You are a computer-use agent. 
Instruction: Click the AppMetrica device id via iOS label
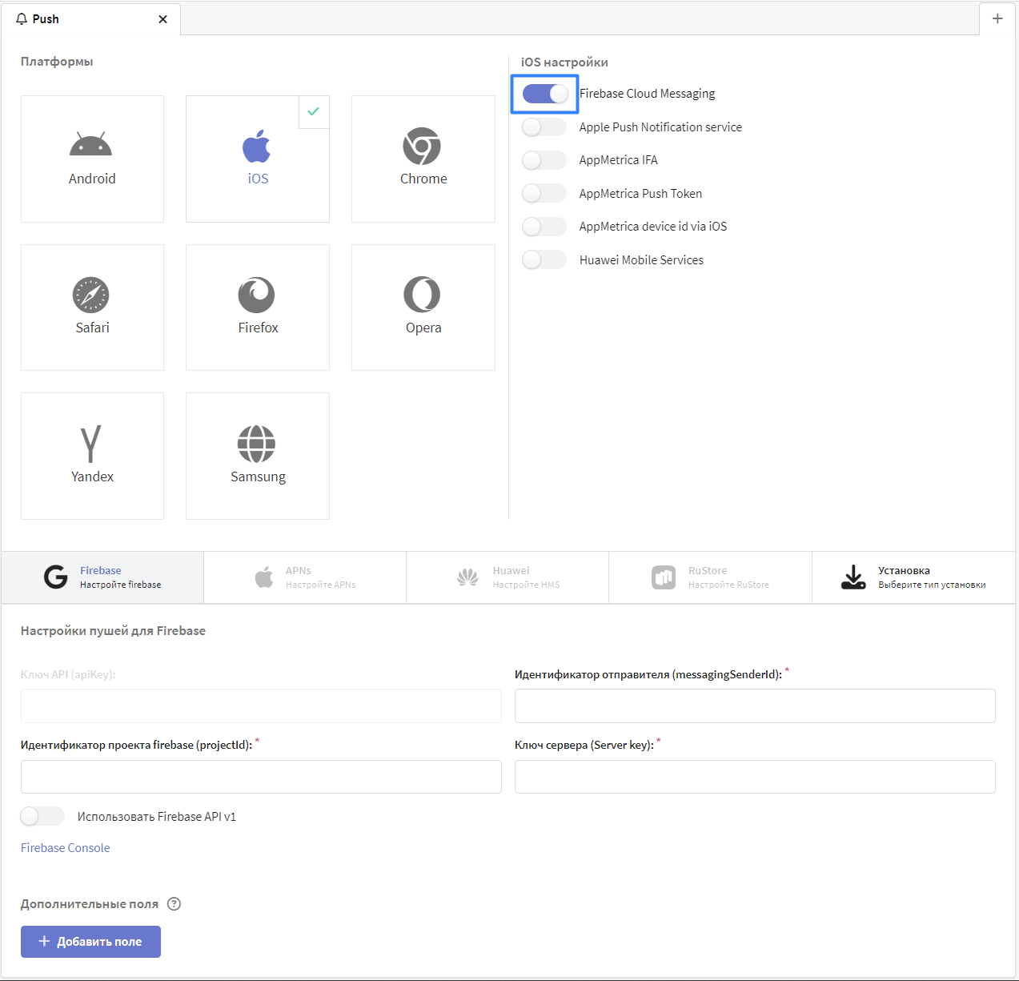pos(653,227)
